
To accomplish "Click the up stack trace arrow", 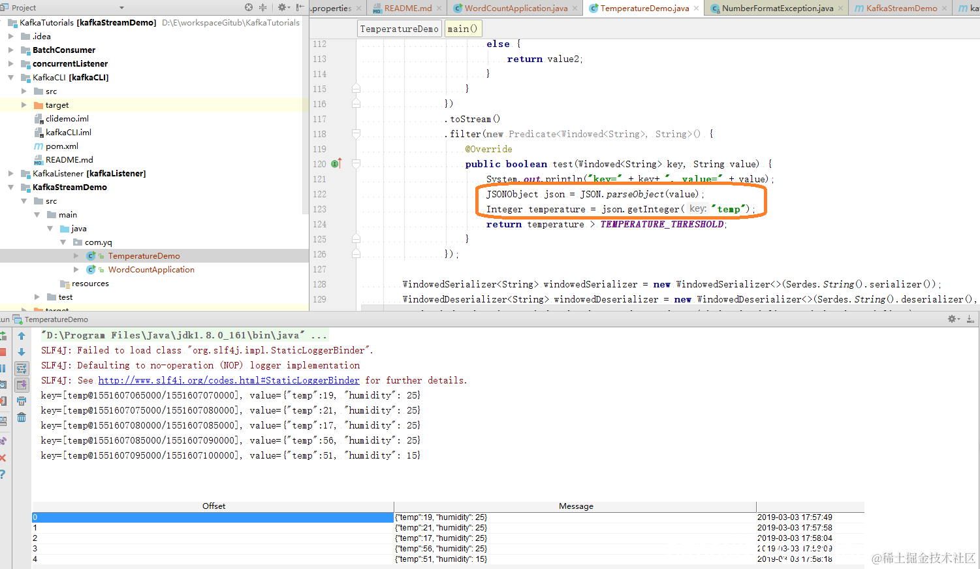I will click(x=22, y=336).
